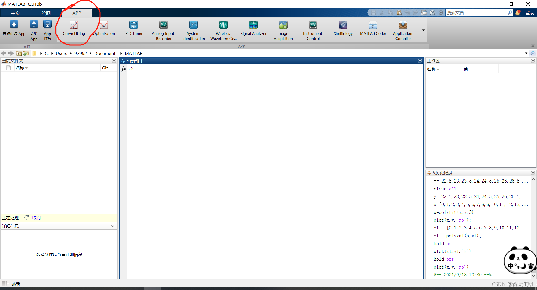Click the 取消 cancel link
The image size is (537, 290).
(x=36, y=218)
